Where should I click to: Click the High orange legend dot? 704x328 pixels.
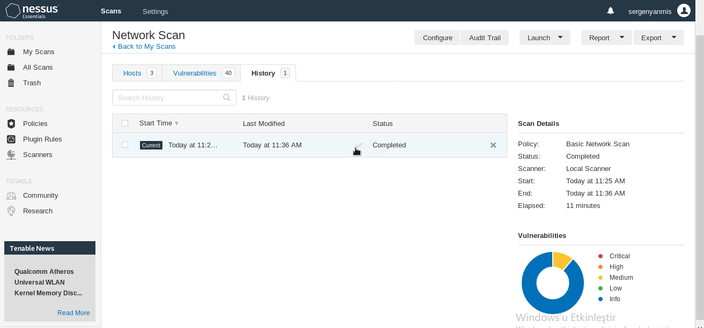coord(601,267)
